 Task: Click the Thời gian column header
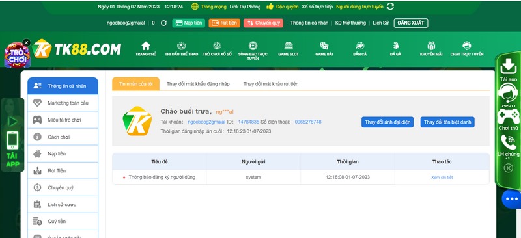(x=348, y=162)
